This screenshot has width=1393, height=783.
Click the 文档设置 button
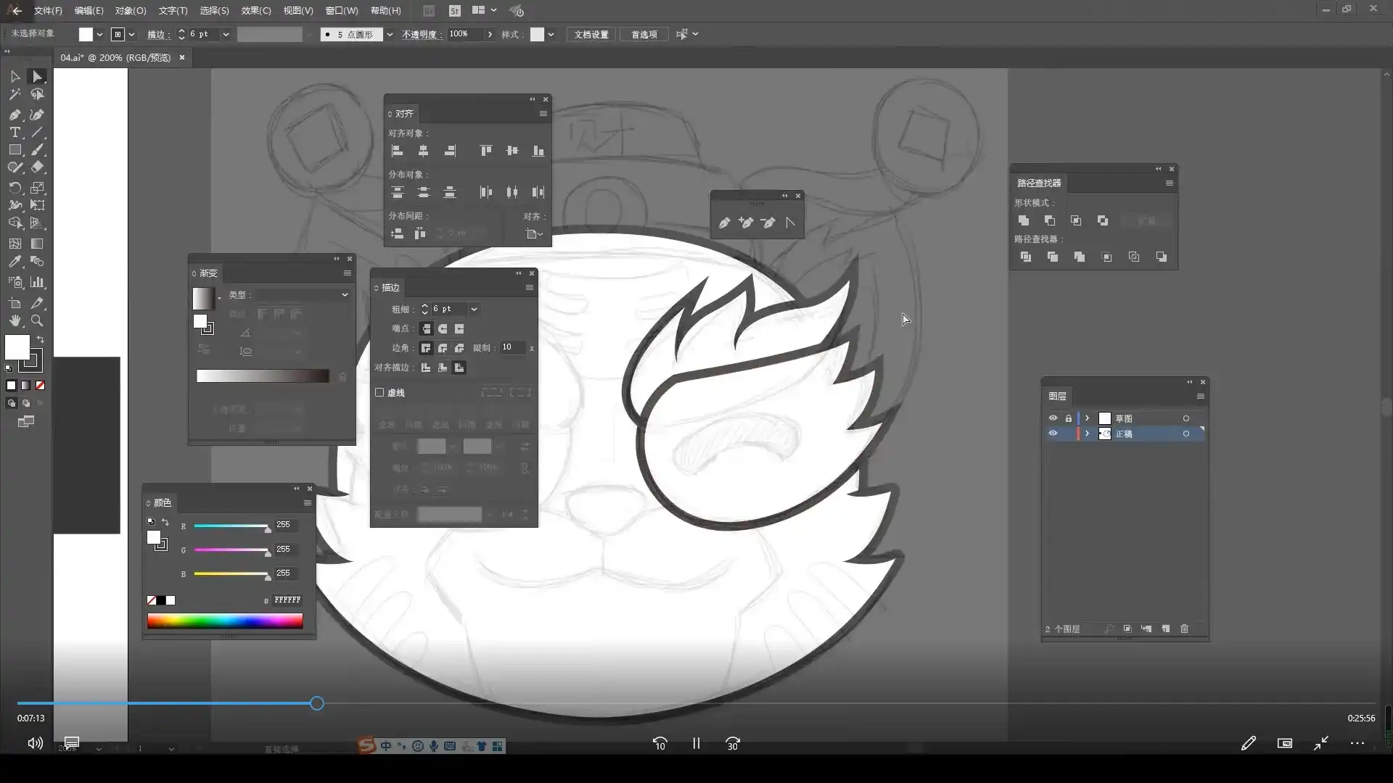pos(591,35)
